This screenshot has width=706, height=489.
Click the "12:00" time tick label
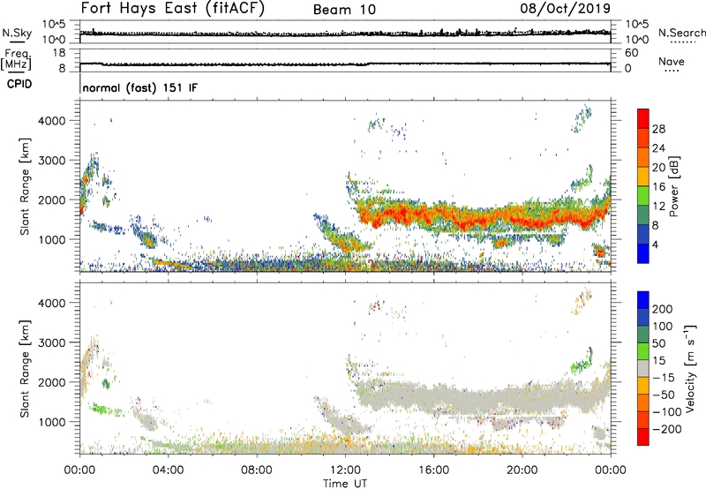coord(345,470)
